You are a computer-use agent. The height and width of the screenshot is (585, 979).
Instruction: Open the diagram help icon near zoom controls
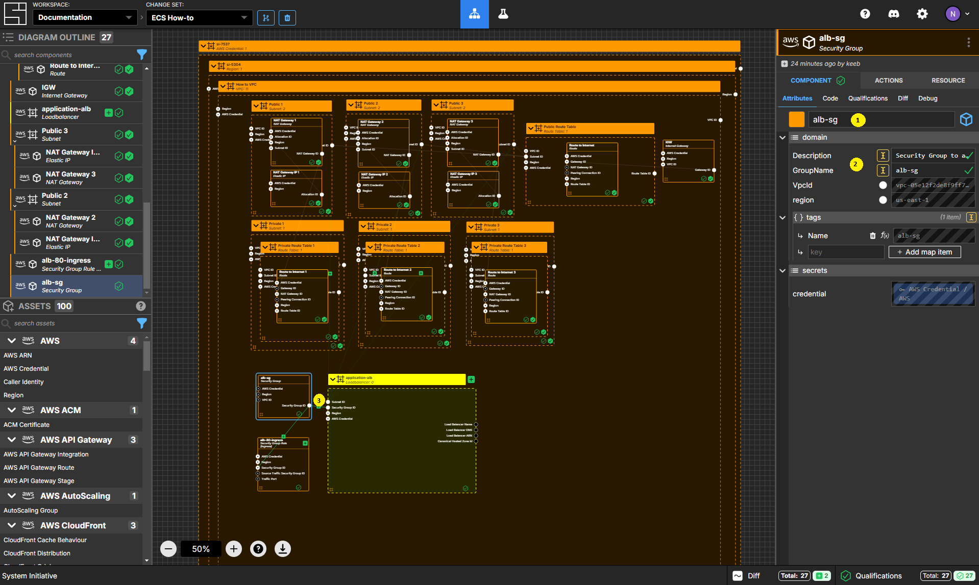tap(258, 549)
